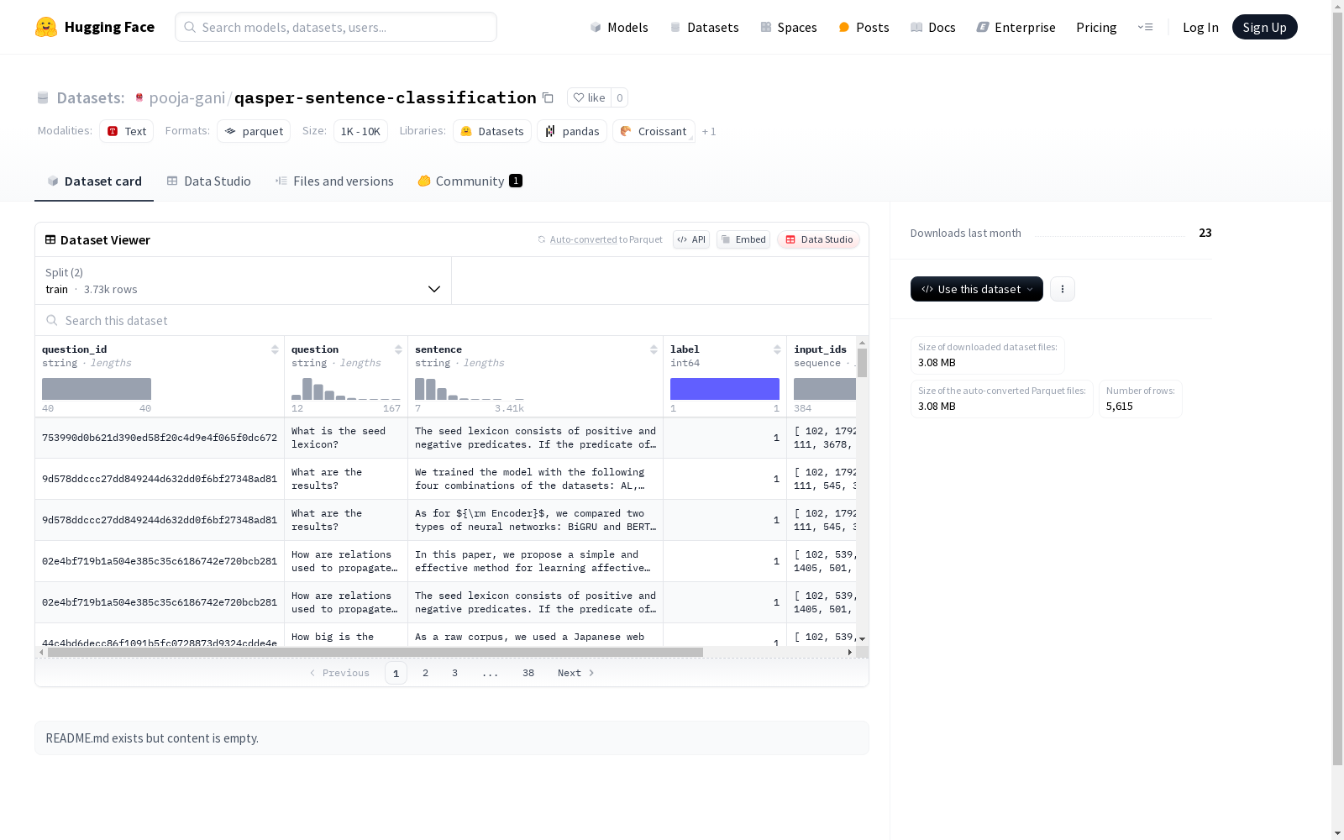Click the question_id length histogram bar
Screen dimensions: 1344x840
tap(97, 389)
